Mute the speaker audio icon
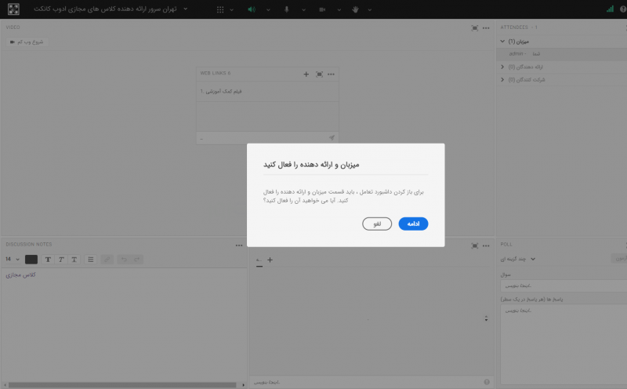 click(x=252, y=9)
